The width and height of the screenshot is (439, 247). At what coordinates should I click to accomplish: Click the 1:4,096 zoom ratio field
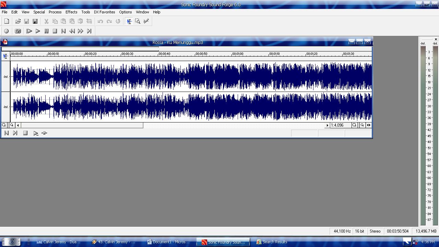340,125
